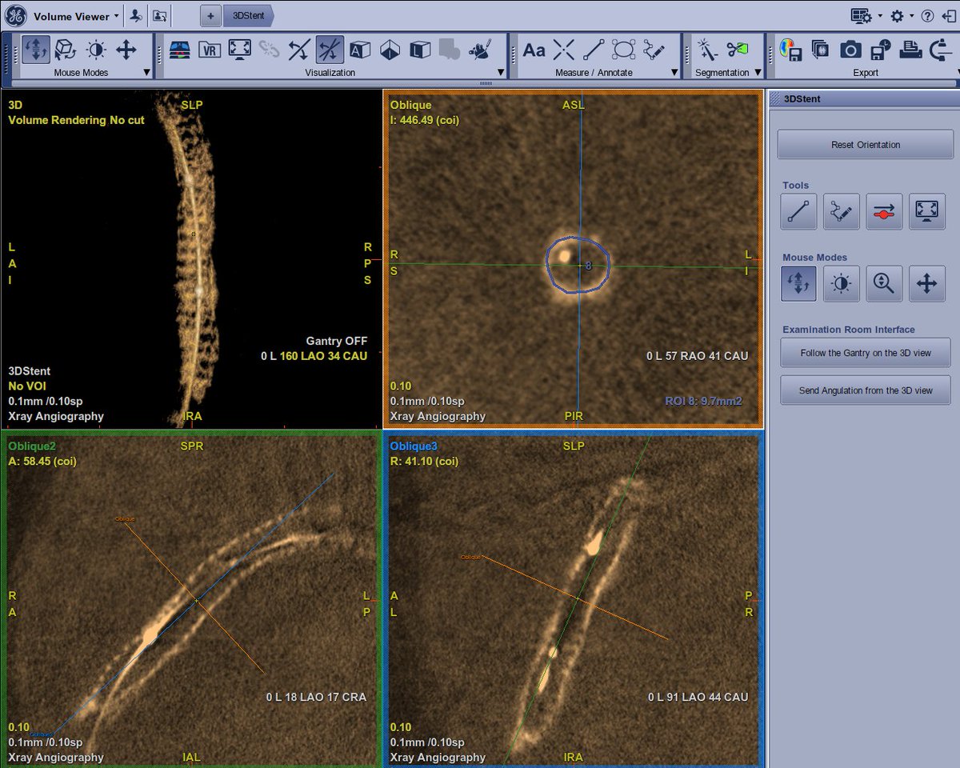
Task: Toggle the paging mouse mode in side panel
Action: pos(799,283)
